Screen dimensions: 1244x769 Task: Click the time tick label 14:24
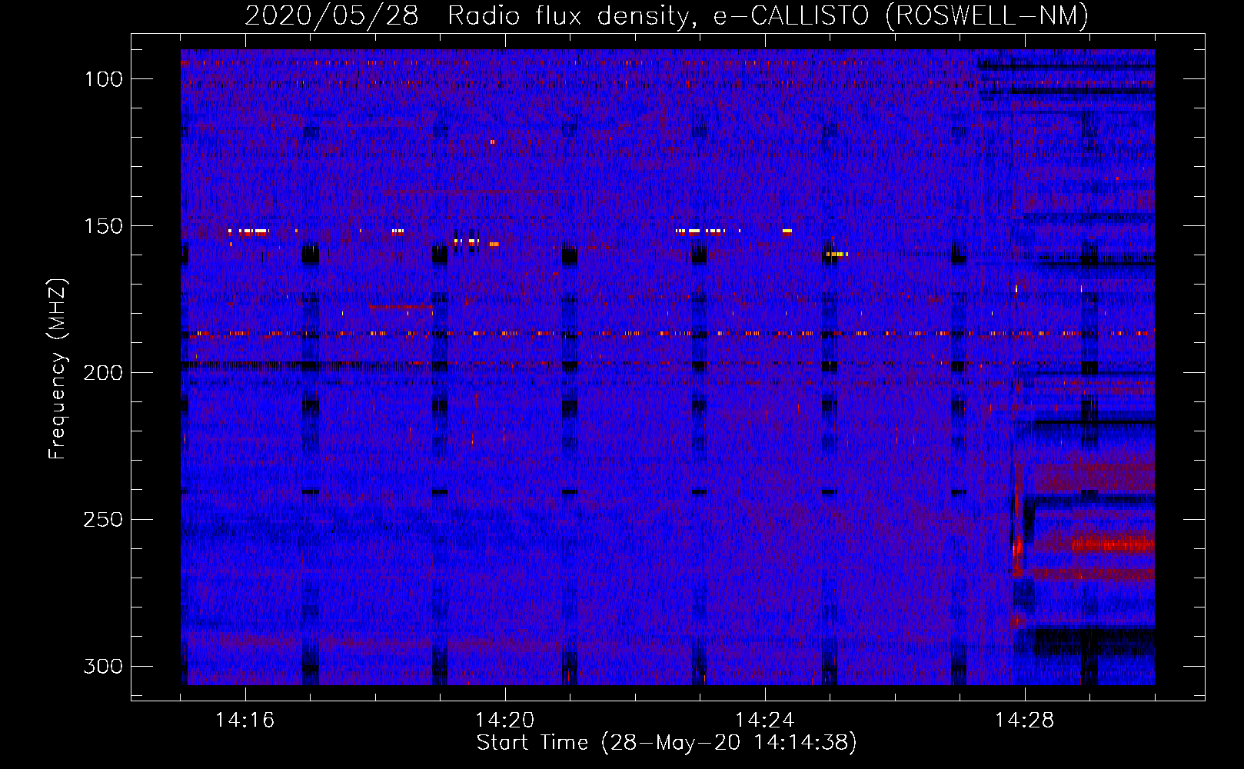[x=765, y=721]
